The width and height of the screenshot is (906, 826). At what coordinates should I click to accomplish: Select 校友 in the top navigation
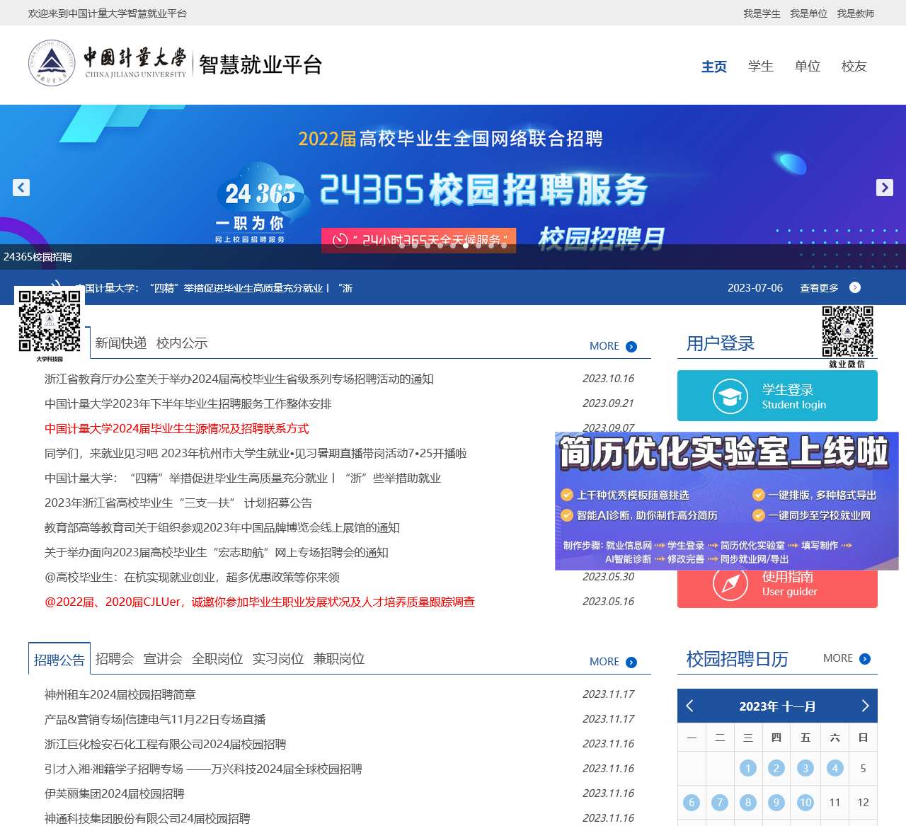coord(854,67)
